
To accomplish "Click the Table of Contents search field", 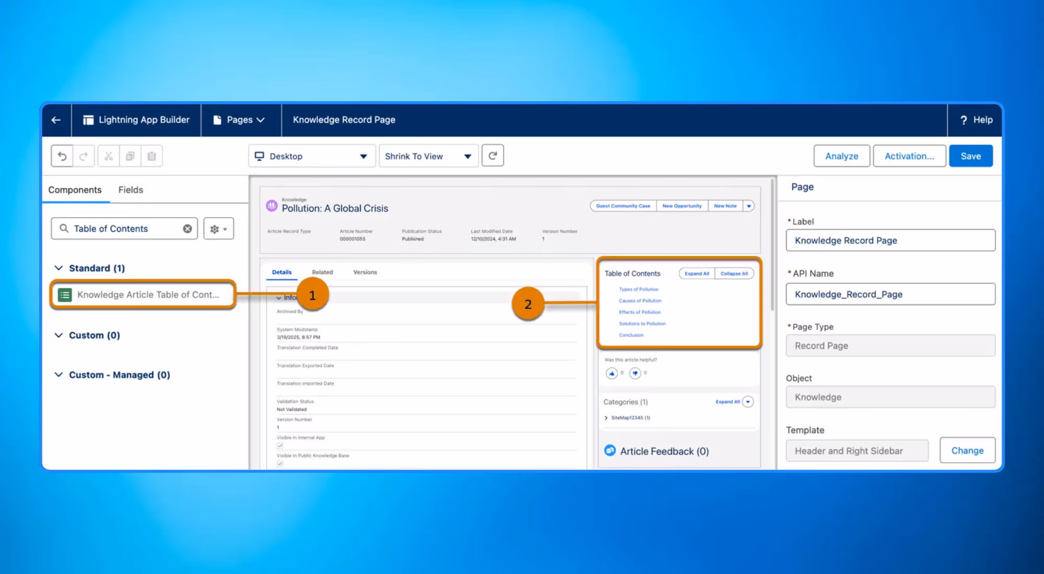I will click(124, 229).
